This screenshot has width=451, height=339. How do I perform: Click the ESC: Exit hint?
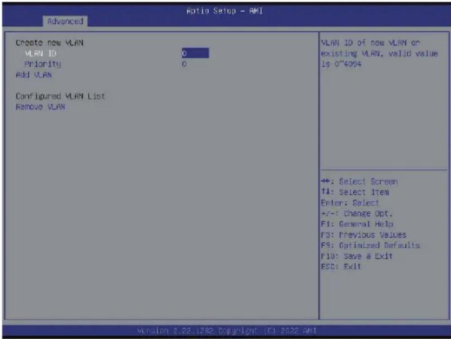tap(341, 267)
